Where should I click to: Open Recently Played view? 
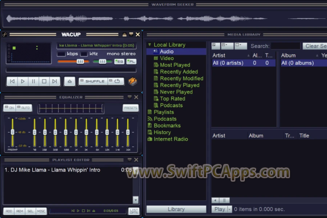(x=179, y=85)
